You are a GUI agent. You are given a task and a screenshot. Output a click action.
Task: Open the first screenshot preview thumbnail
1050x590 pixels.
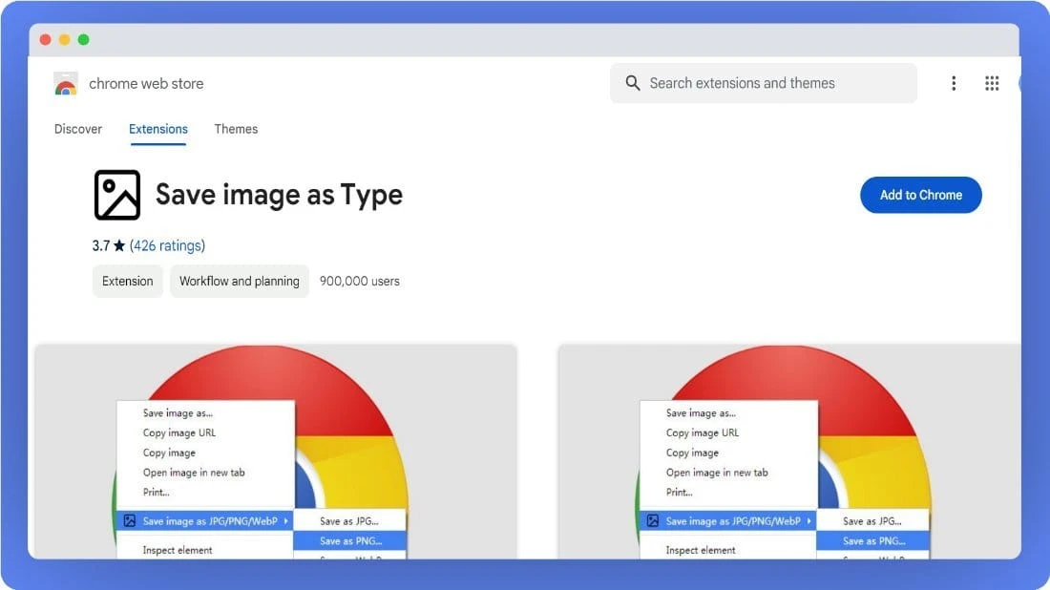coord(276,452)
